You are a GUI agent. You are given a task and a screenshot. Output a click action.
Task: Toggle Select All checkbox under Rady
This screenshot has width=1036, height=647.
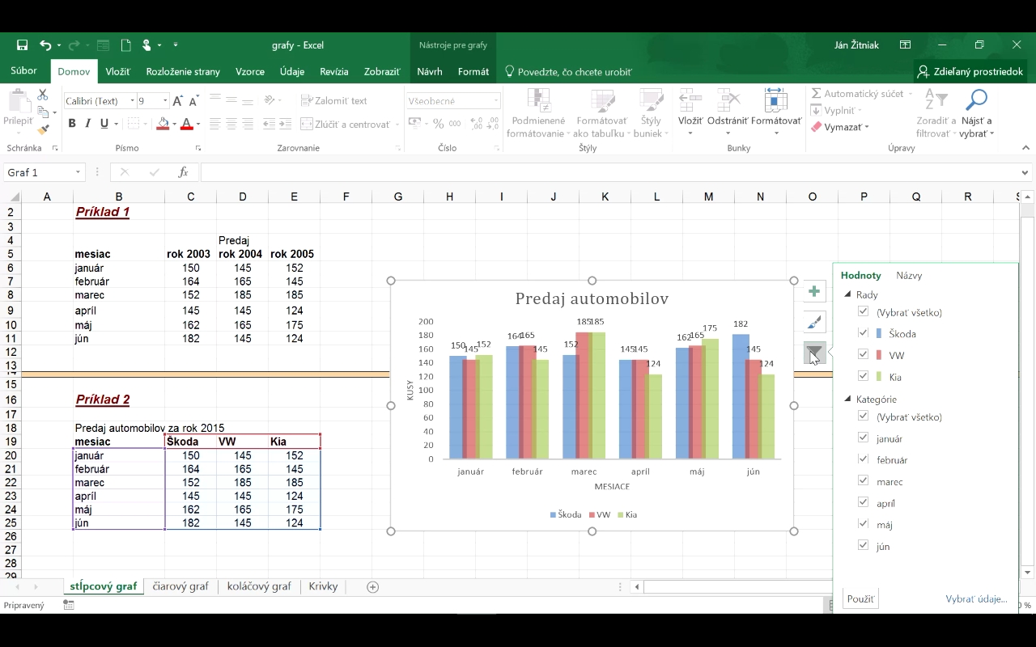[863, 311]
